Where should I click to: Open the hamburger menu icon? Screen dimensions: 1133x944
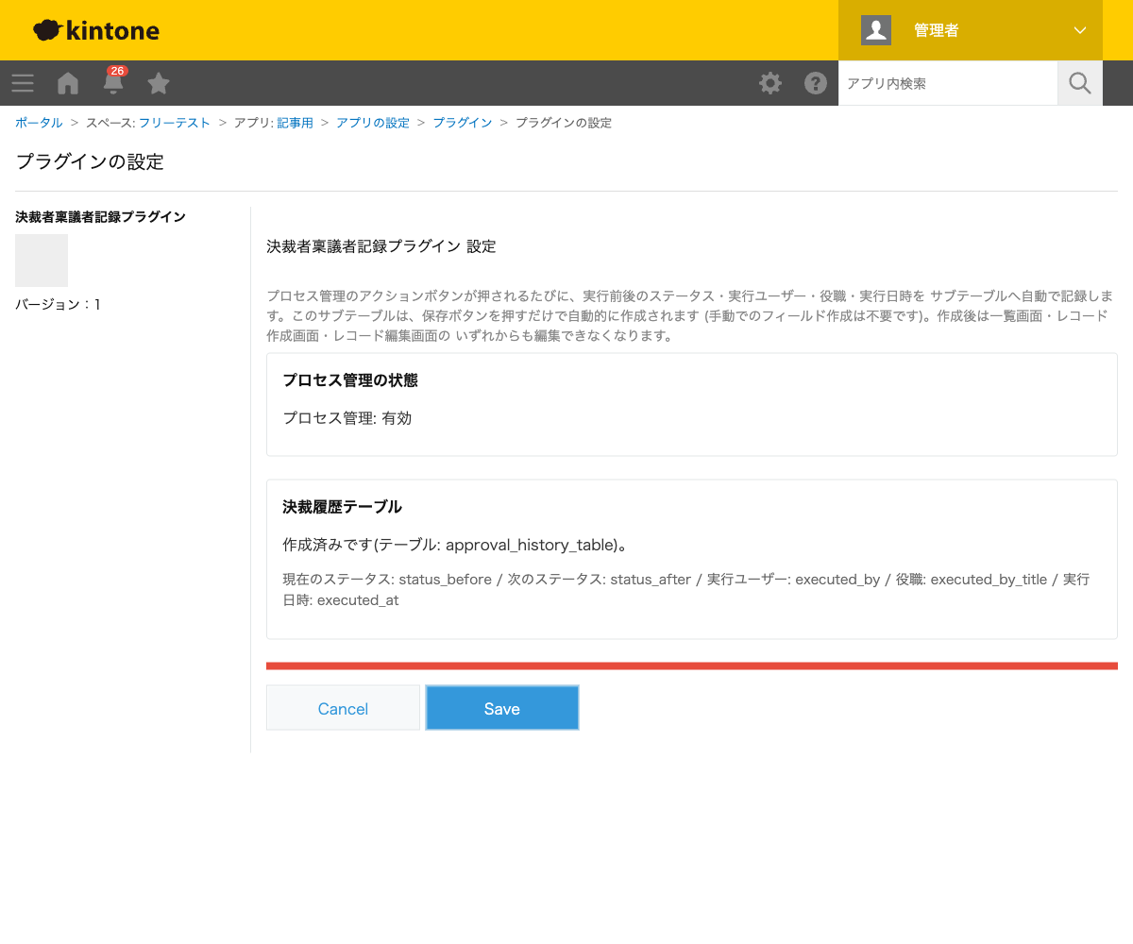coord(23,83)
